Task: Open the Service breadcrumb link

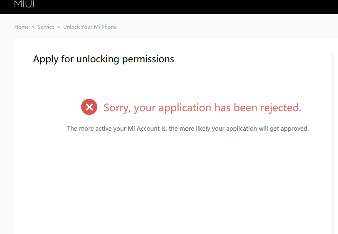Action: click(46, 27)
